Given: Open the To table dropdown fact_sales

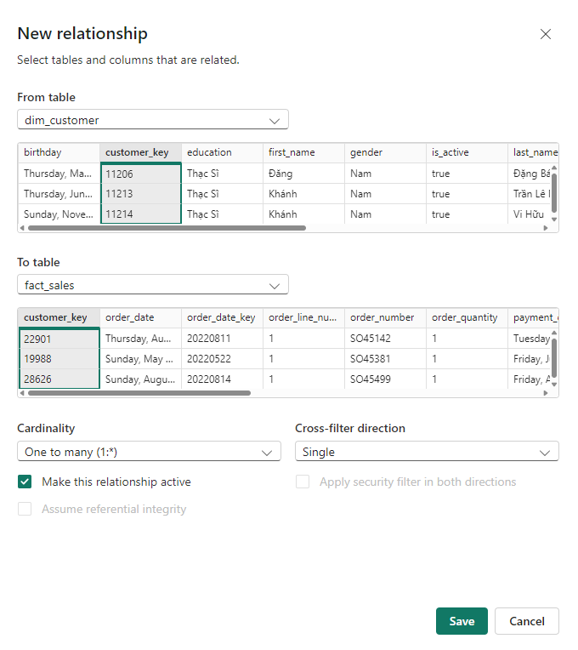Looking at the screenshot, I should tap(153, 285).
